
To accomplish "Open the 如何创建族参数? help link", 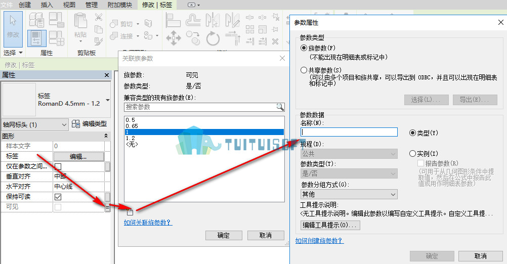I will pos(319,240).
